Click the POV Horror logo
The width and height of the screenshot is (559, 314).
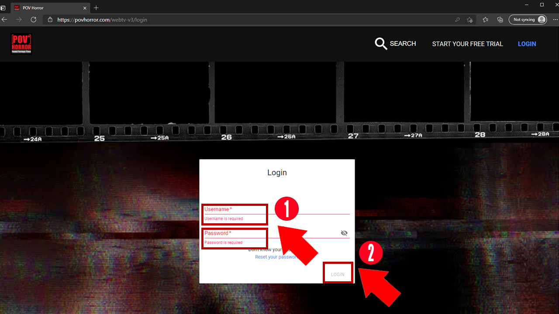(x=21, y=44)
